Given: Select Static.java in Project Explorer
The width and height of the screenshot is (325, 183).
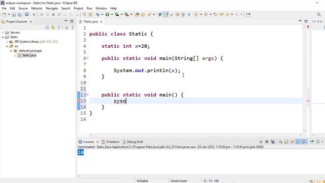Looking at the screenshot, I should (x=29, y=55).
